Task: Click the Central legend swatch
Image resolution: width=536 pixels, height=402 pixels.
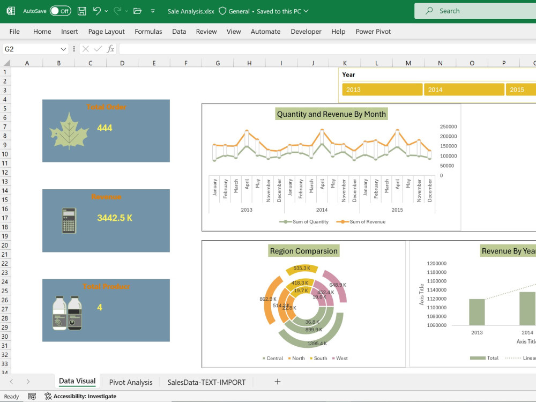Action: (264, 358)
